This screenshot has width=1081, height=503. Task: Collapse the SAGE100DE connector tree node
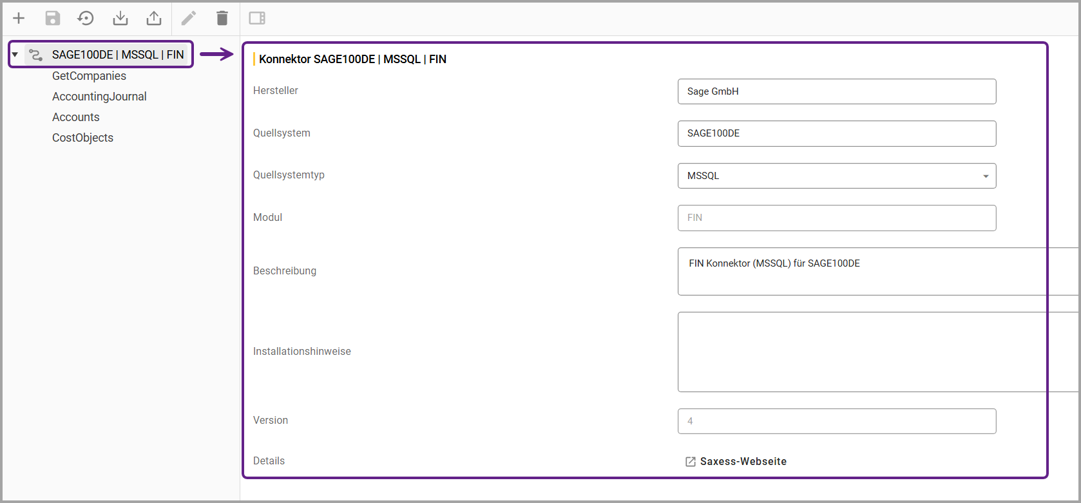(15, 55)
